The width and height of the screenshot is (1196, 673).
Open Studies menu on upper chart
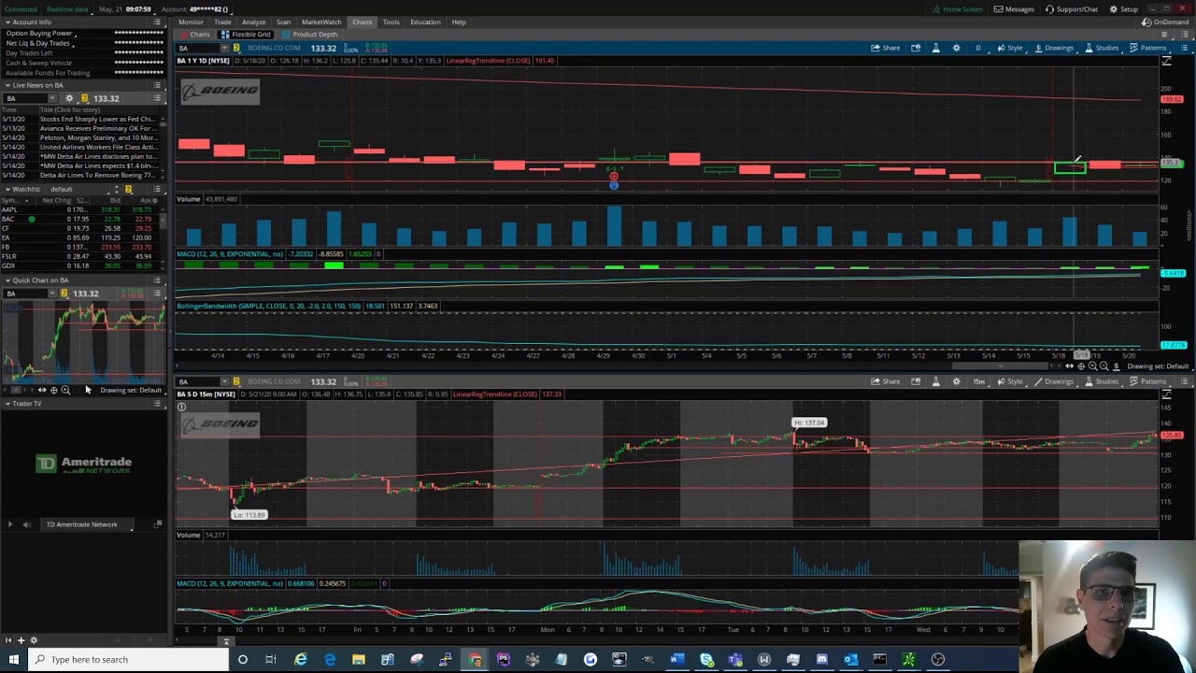click(x=1102, y=48)
